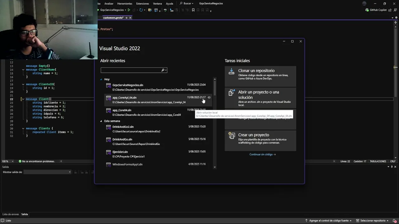The height and width of the screenshot is (224, 399).
Task: Pin the customers.proto tab
Action: click(x=126, y=18)
